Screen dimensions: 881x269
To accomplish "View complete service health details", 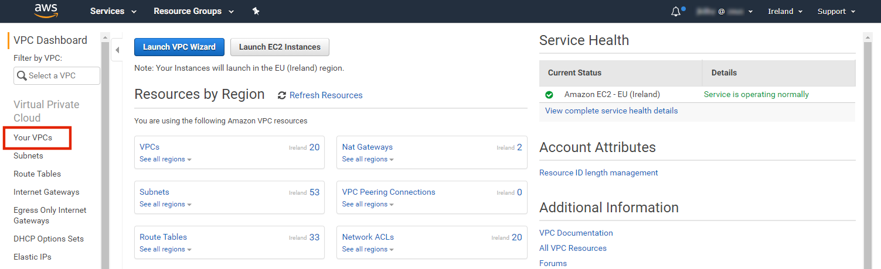I will 611,111.
